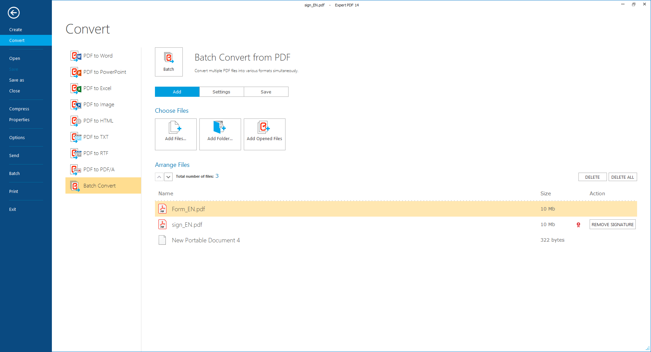Click the PDF to PowerPoint label
This screenshot has width=651, height=352.
(x=105, y=72)
